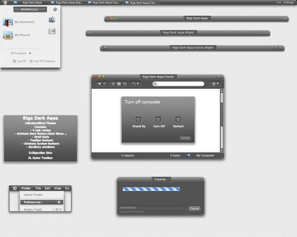Open the My Pictures folder icon

[8, 35]
